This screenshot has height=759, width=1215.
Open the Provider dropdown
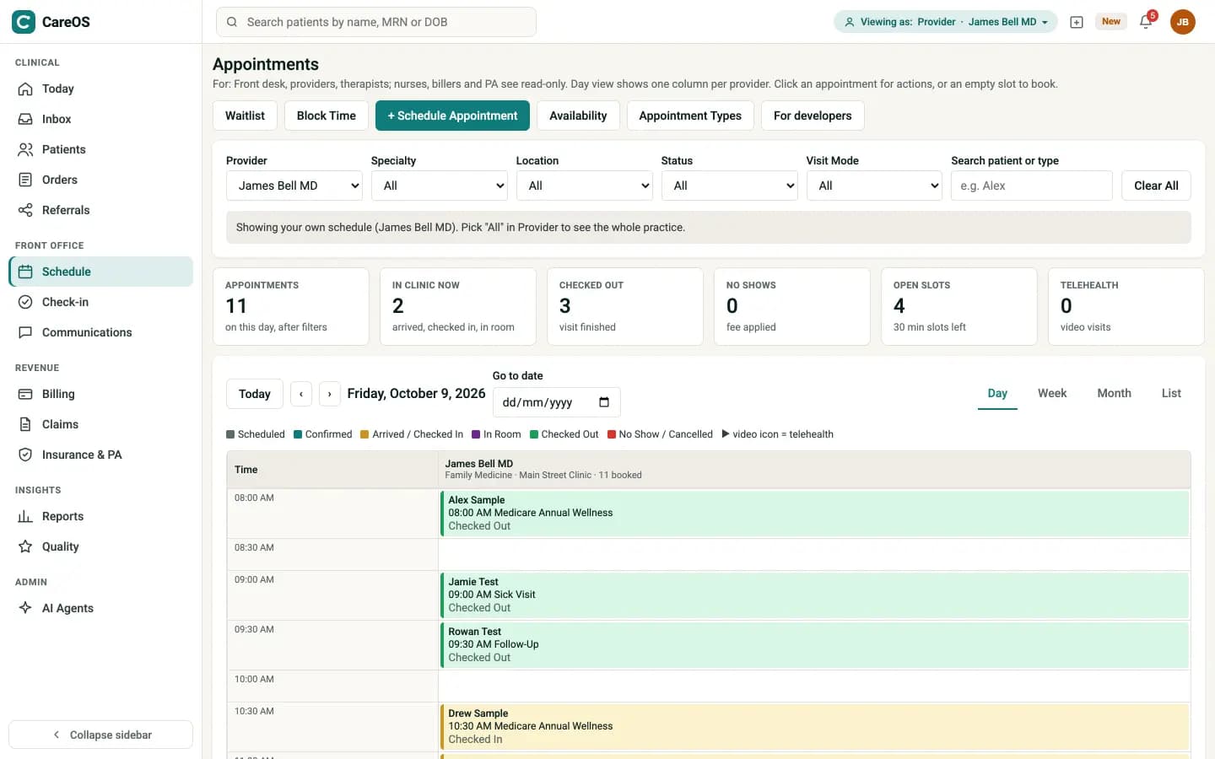coord(294,186)
